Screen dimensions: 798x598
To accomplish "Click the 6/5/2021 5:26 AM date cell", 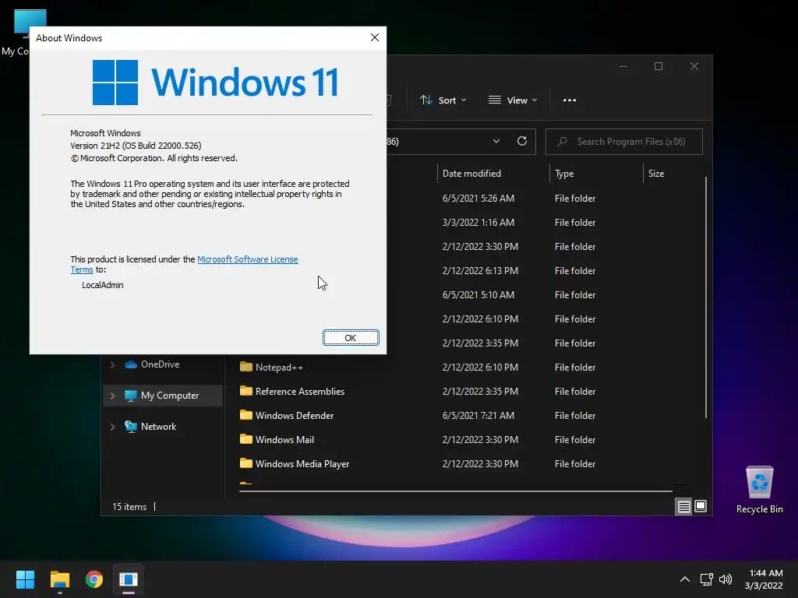I will tap(478, 199).
